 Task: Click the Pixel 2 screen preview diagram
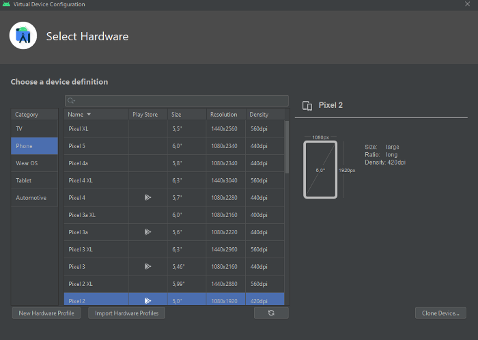[320, 170]
